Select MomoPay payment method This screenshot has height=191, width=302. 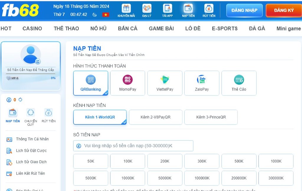127,83
